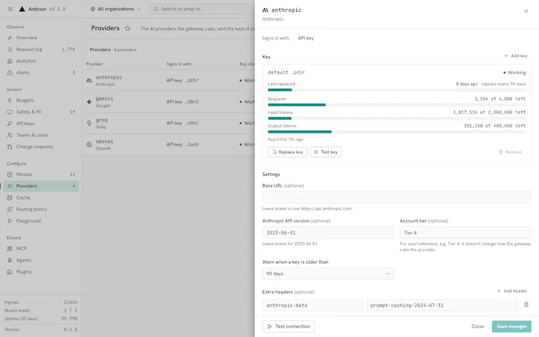Open Request log in sidebar
539x337 pixels.
[x=41, y=49]
